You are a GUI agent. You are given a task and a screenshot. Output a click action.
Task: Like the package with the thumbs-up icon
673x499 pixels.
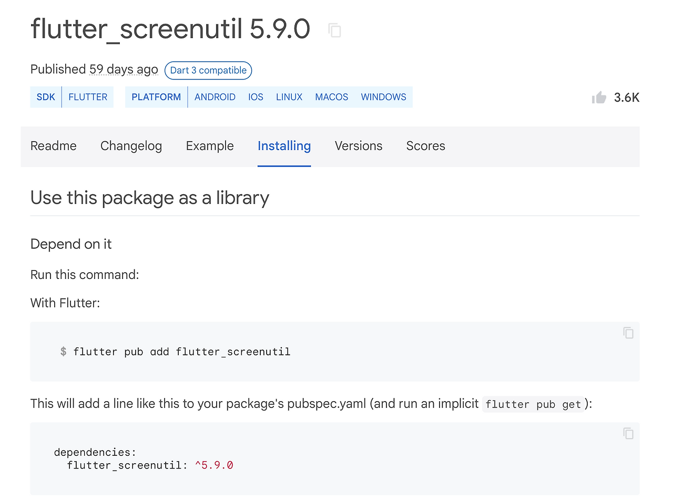click(x=599, y=97)
